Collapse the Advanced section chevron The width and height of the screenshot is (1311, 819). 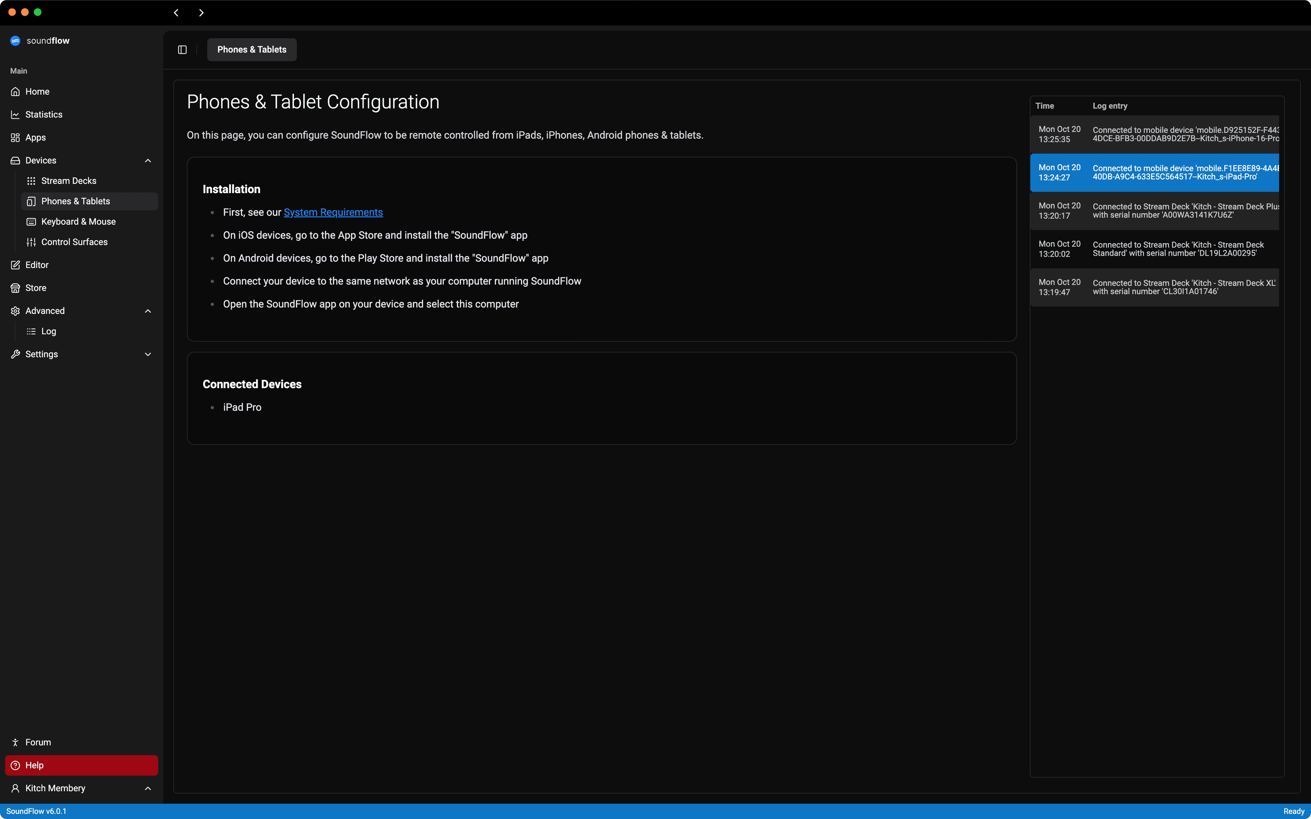(x=148, y=311)
